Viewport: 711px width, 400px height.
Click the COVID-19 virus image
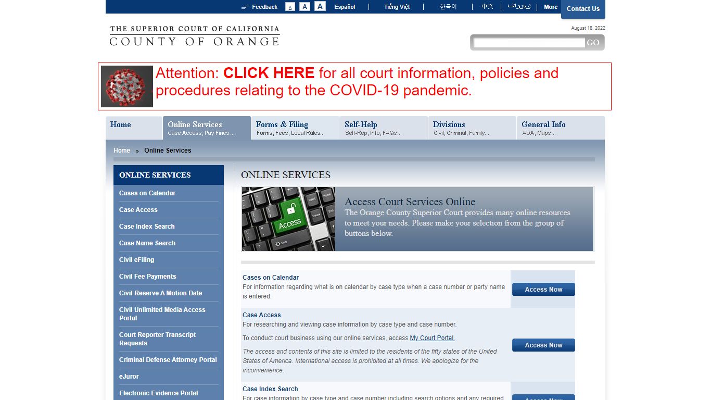(x=127, y=86)
